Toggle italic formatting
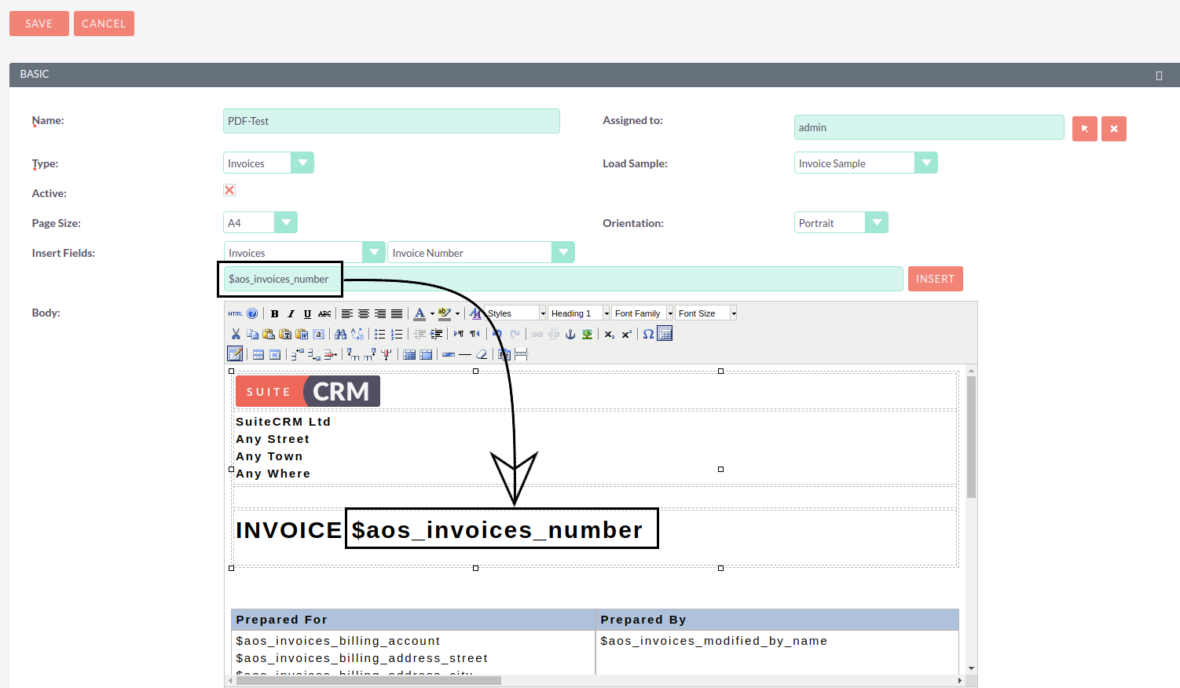1180x688 pixels. (x=291, y=313)
